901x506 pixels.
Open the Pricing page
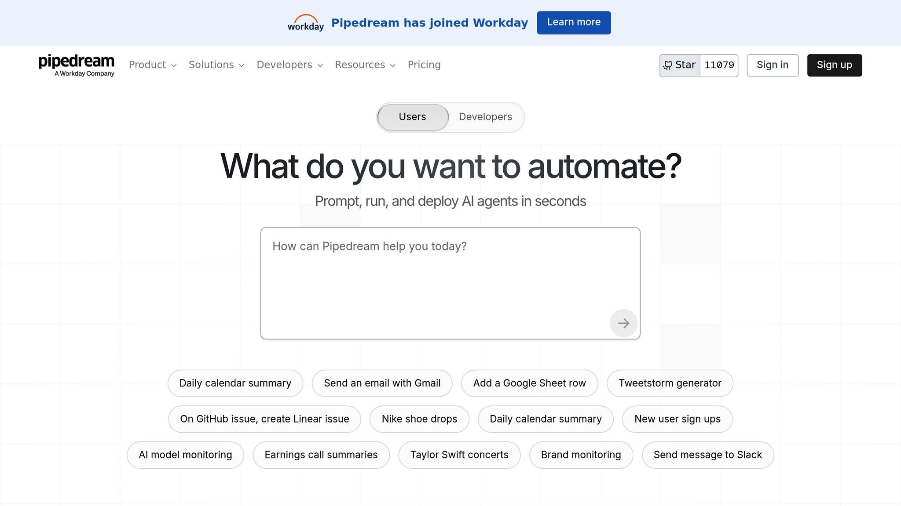pyautogui.click(x=424, y=65)
